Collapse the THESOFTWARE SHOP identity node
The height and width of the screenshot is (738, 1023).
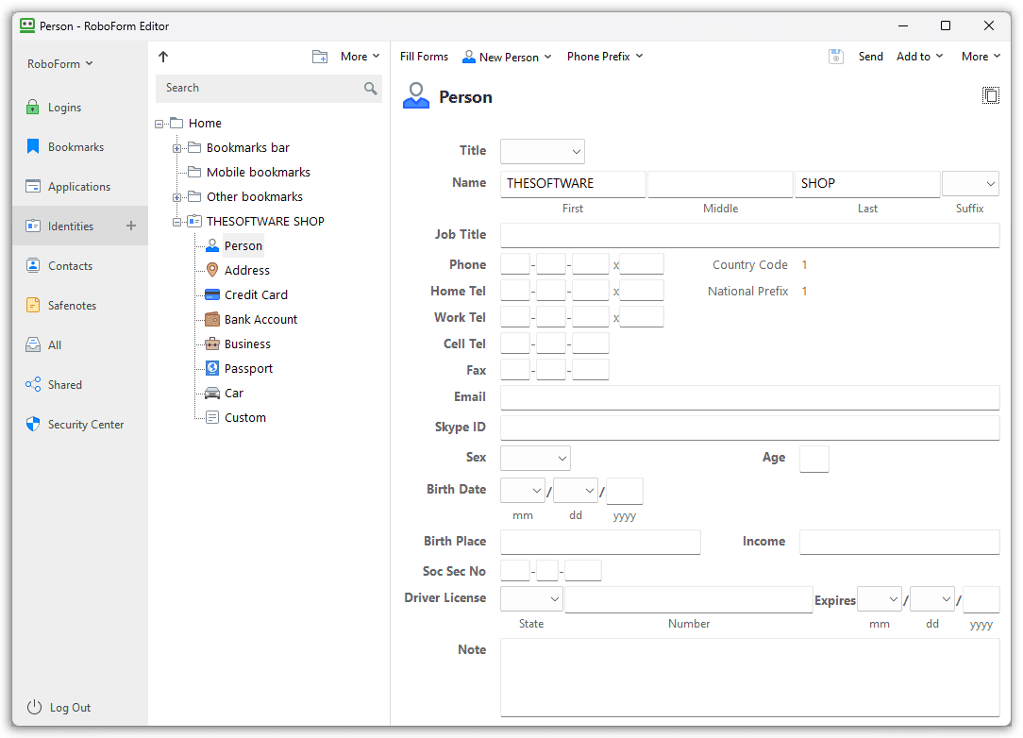[176, 222]
